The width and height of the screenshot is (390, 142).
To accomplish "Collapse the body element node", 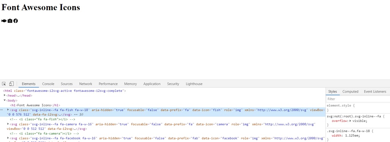I will click(x=5, y=100).
